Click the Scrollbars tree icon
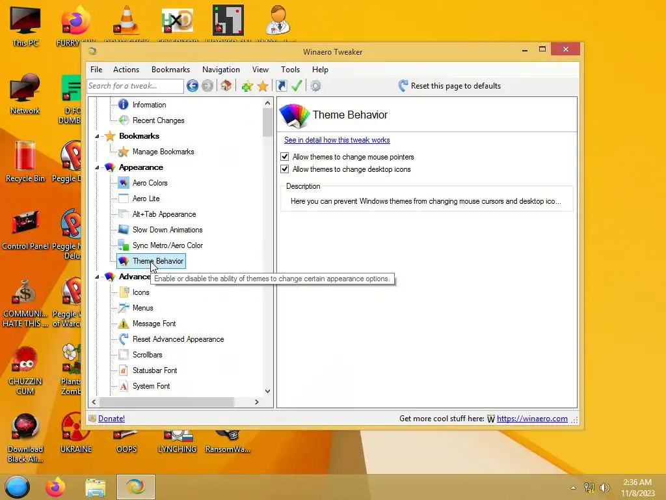 124,355
